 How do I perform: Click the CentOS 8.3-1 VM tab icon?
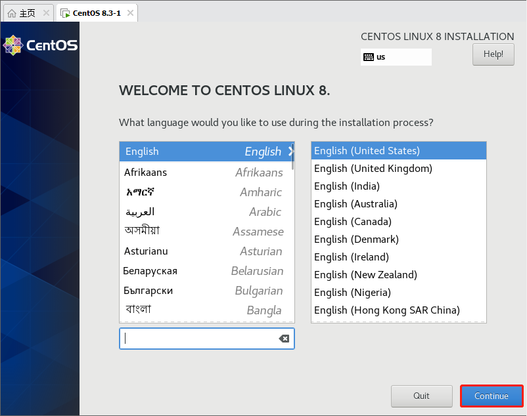click(x=65, y=13)
